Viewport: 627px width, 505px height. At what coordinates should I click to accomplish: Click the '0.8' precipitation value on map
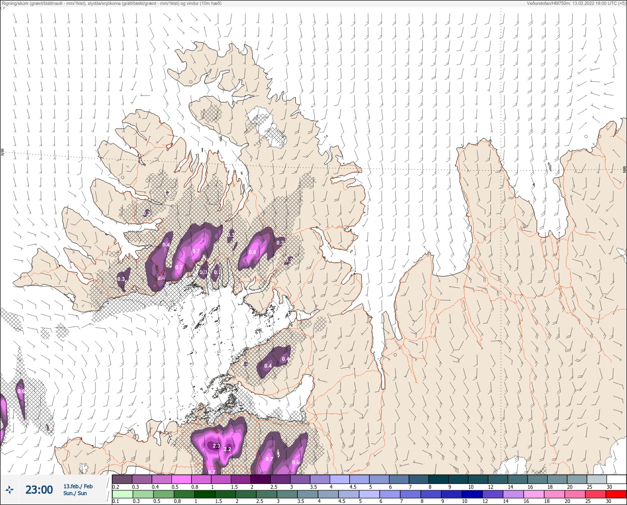click(x=252, y=252)
